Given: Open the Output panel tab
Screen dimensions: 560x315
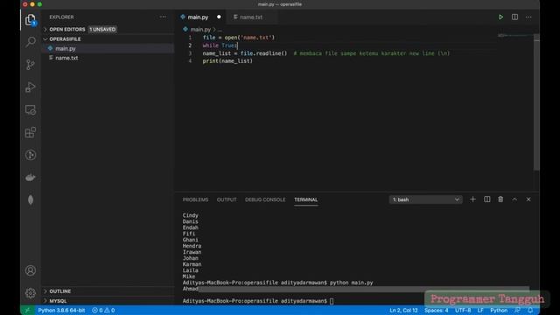Looking at the screenshot, I should (227, 199).
